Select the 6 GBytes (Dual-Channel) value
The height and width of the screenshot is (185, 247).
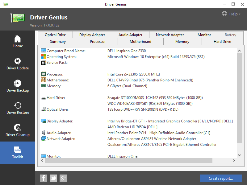(x=127, y=86)
